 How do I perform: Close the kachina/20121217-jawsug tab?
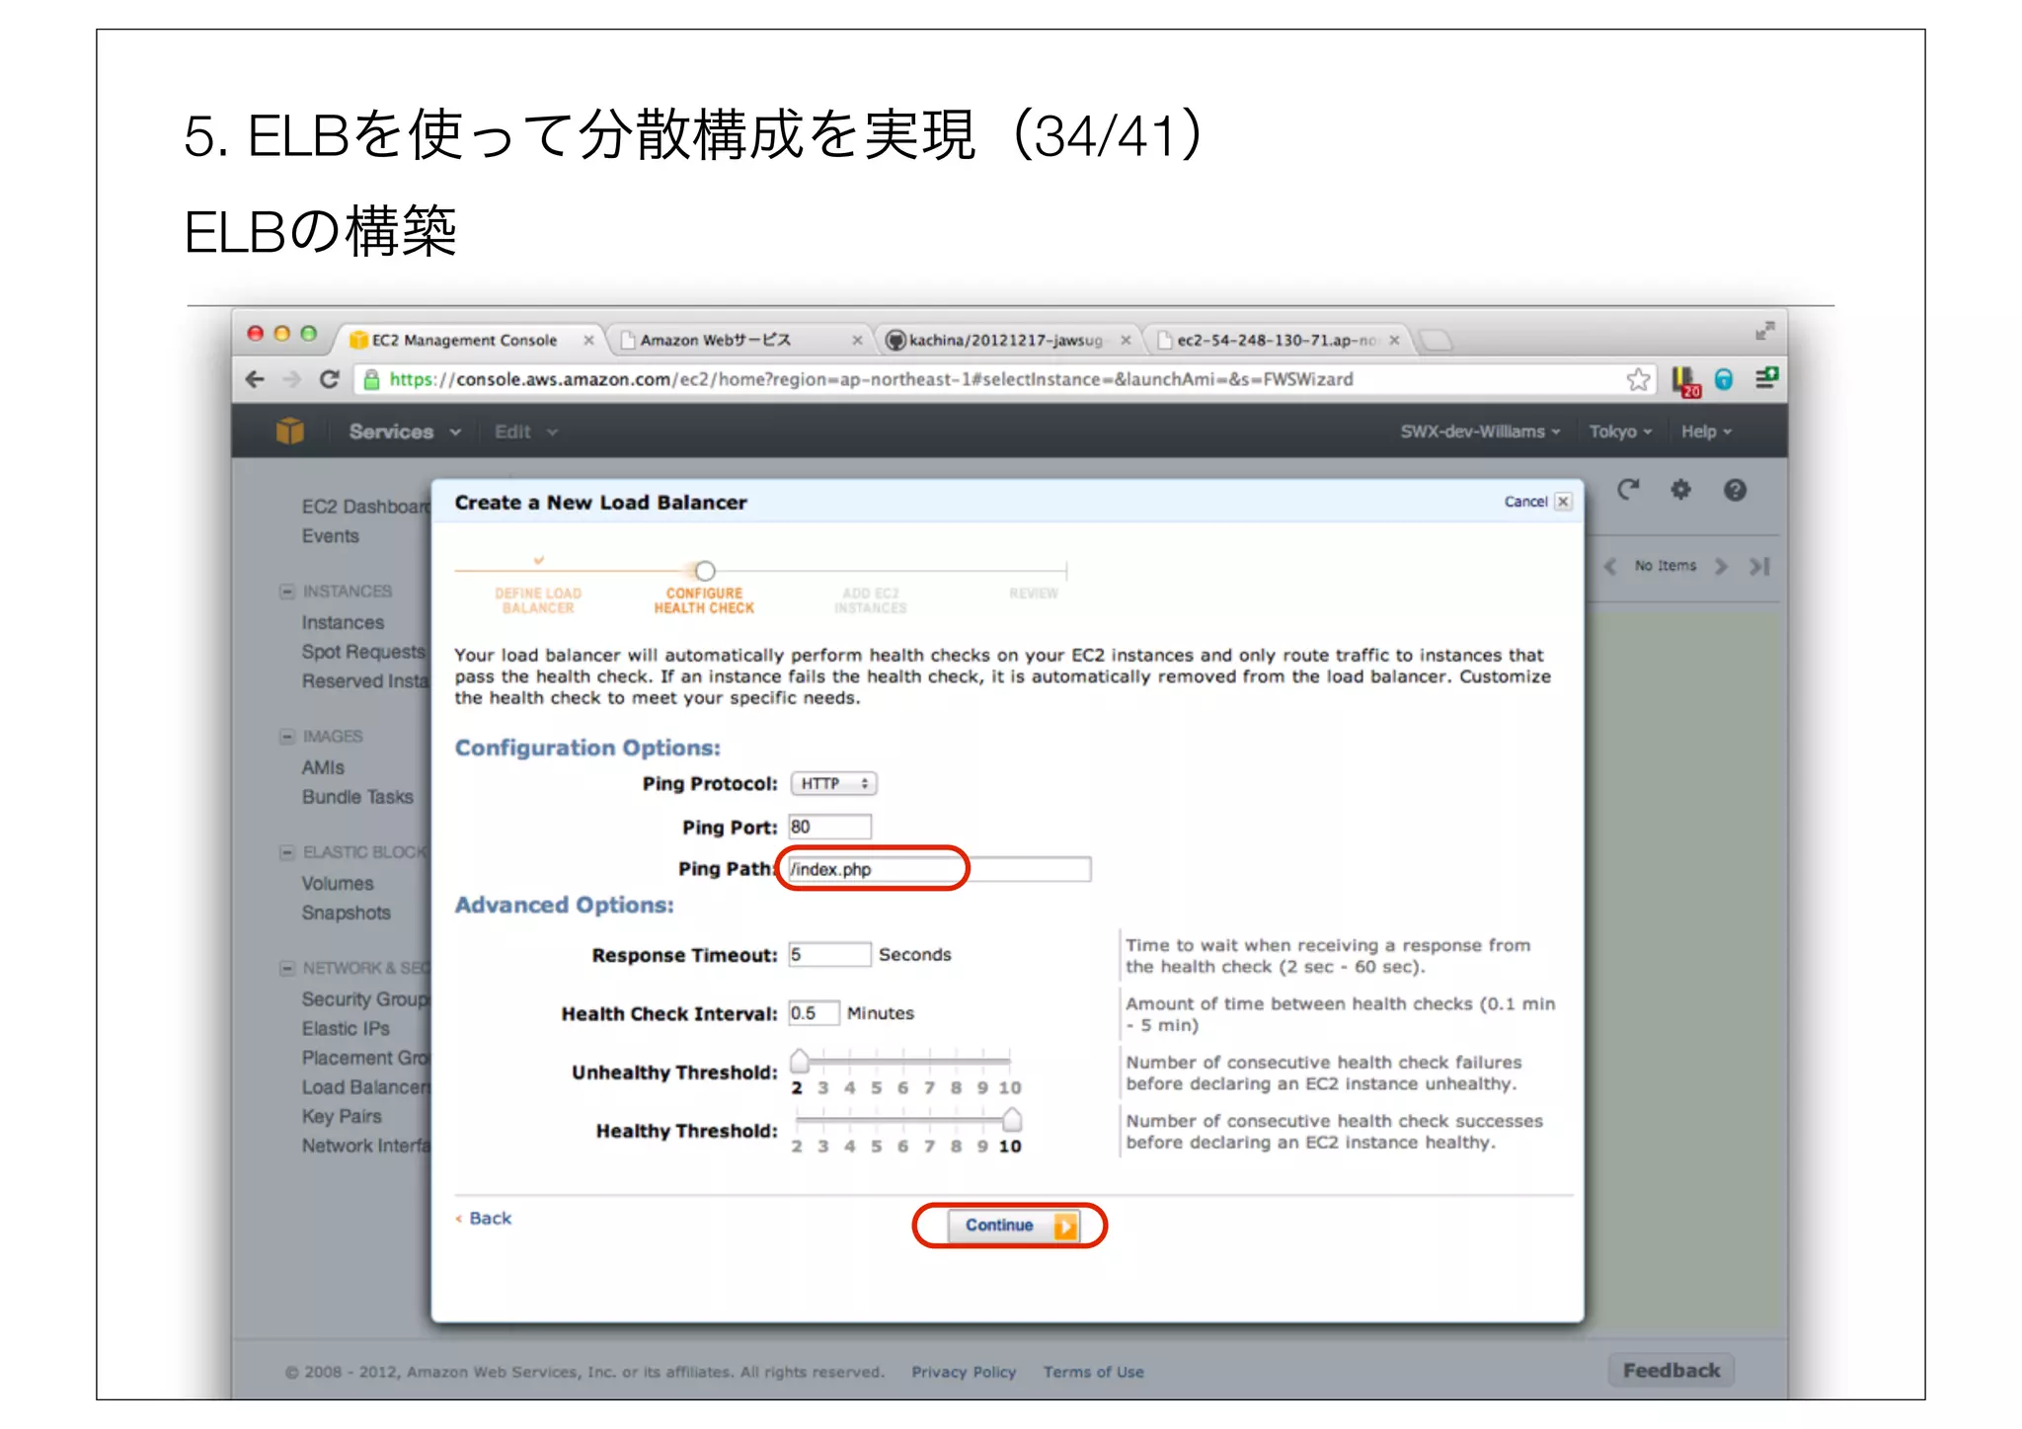[x=1126, y=340]
